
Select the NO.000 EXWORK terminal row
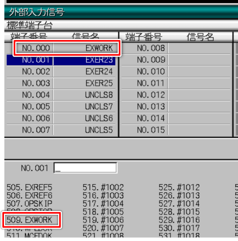tap(67, 48)
